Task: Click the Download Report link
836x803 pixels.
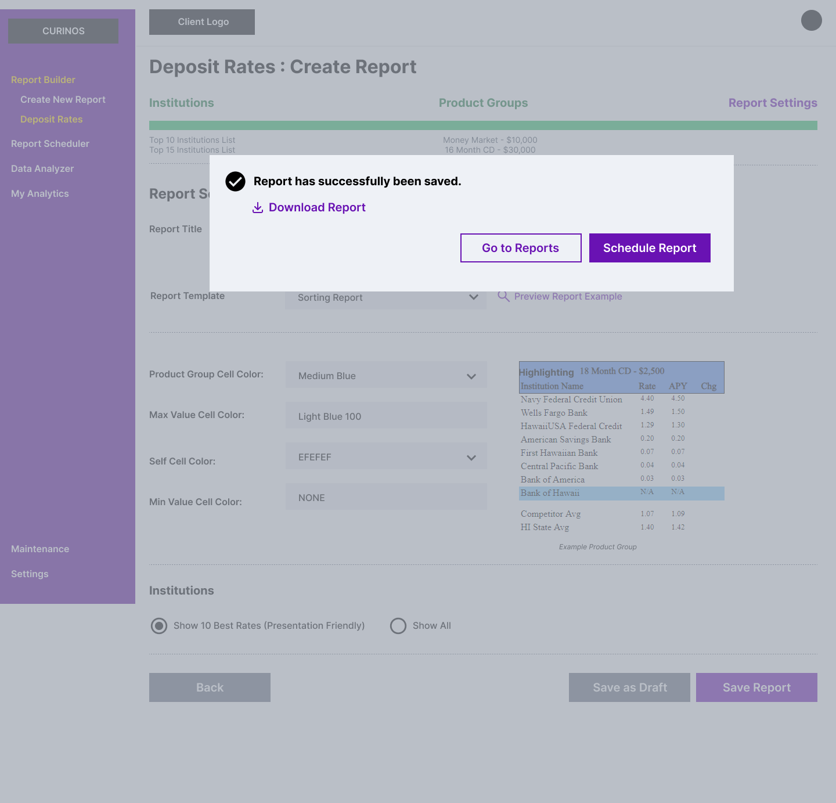Action: point(317,207)
